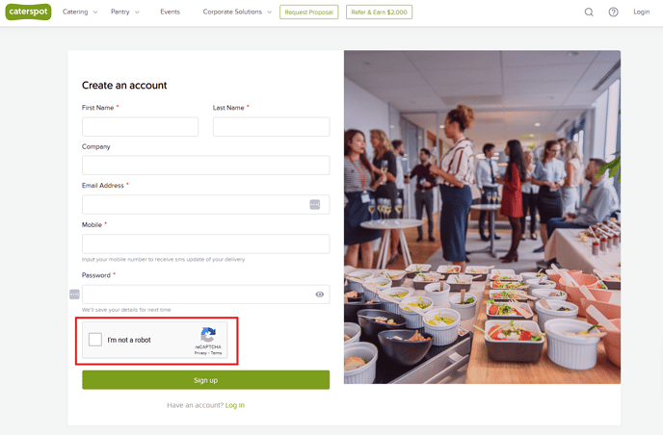Click the green Sign up button

click(x=206, y=380)
